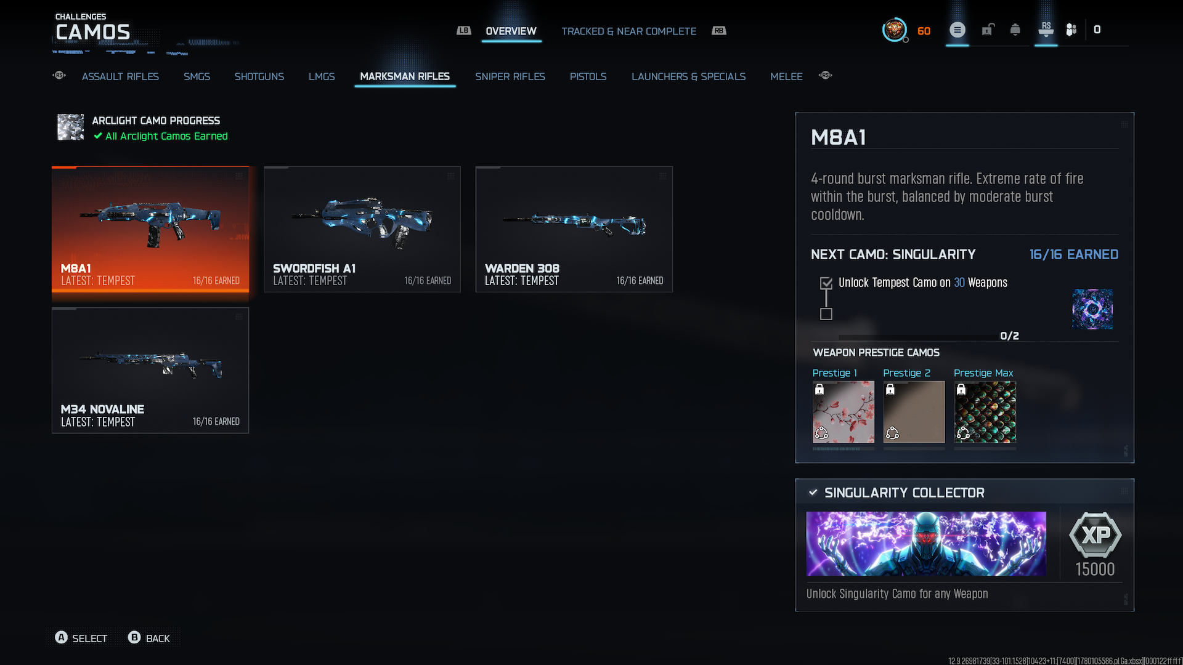
Task: Click the lock icon on Prestige 1
Action: coord(819,389)
